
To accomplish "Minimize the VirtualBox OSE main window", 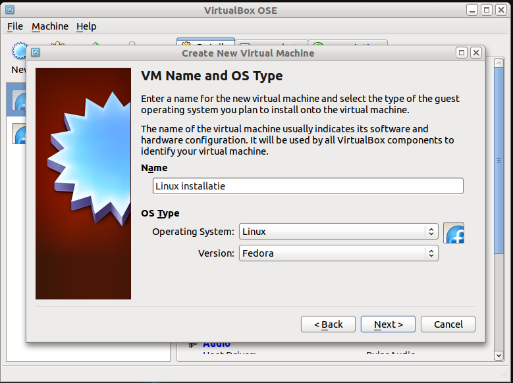I will pos(472,10).
